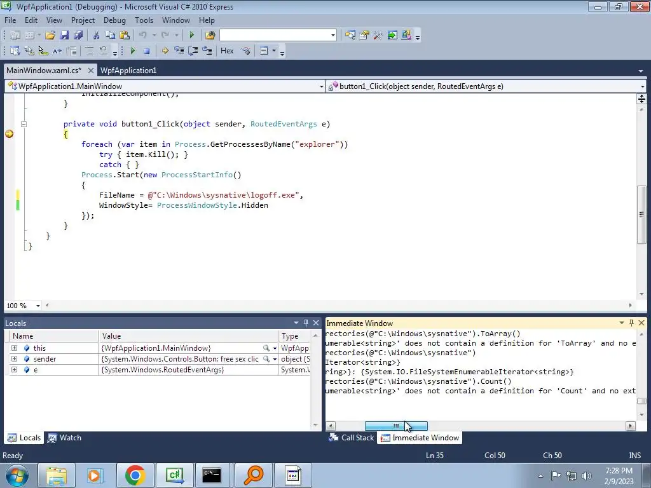Screen dimensions: 651x488
Task: Open the visualizer dropdown for 'this' row
Action: pos(275,348)
